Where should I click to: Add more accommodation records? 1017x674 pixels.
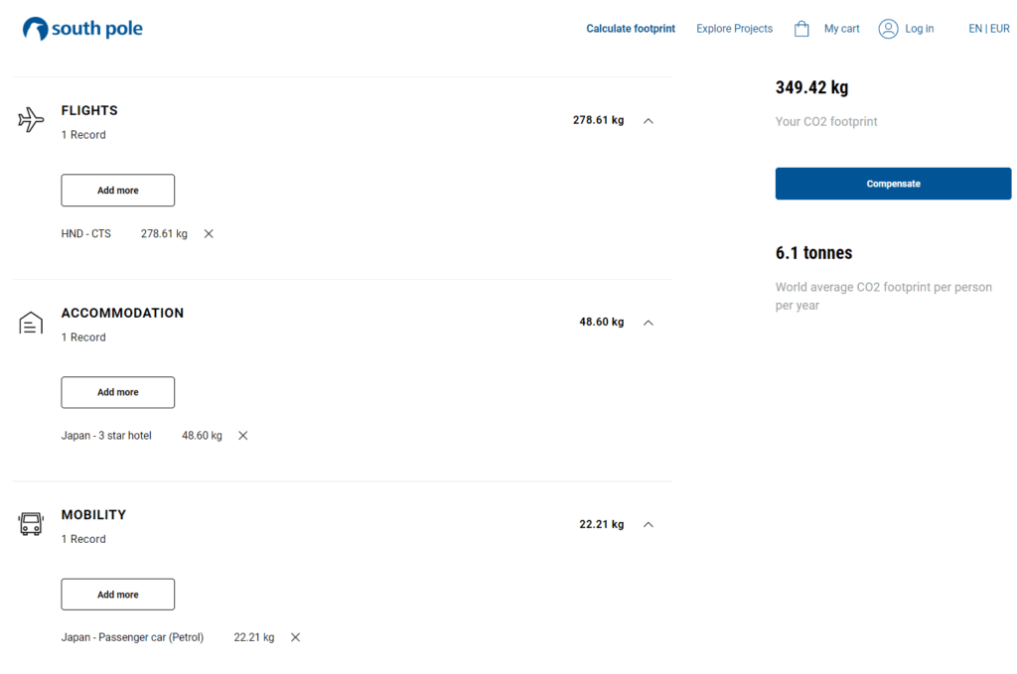tap(118, 392)
